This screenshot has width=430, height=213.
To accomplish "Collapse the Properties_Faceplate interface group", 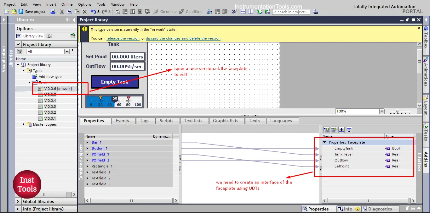I will [x=325, y=142].
